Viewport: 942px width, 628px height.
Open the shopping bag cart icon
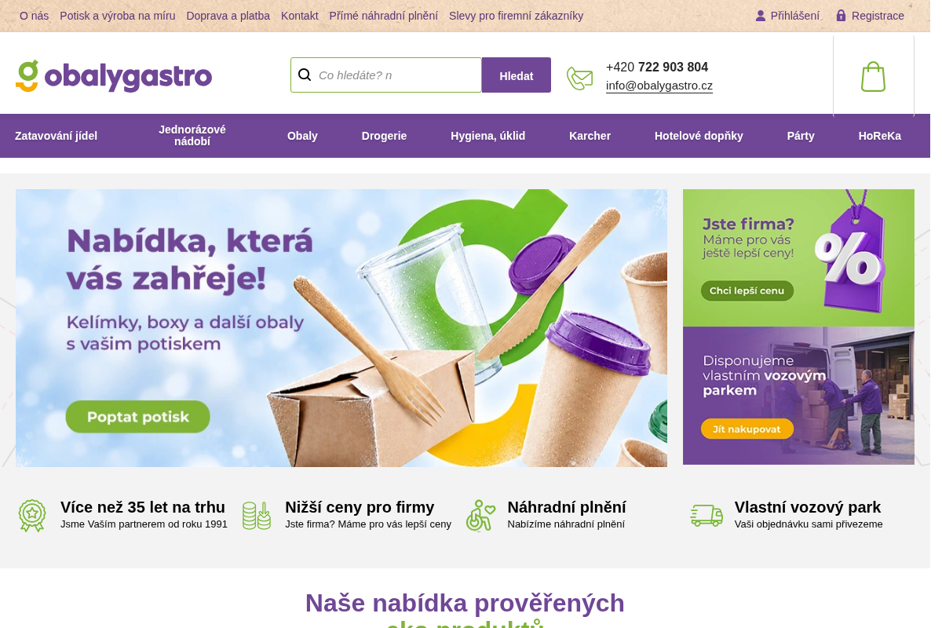tap(873, 77)
